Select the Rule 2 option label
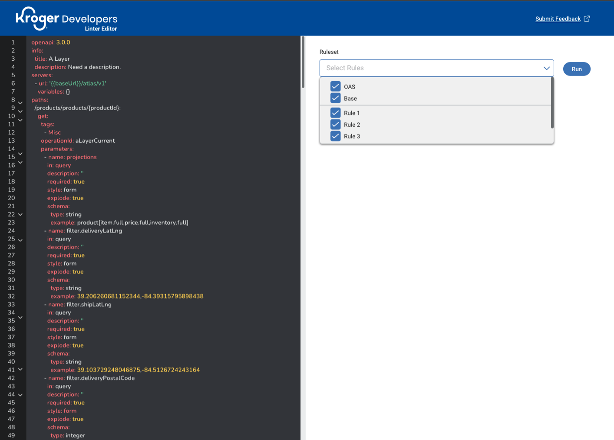The height and width of the screenshot is (440, 614). (352, 125)
